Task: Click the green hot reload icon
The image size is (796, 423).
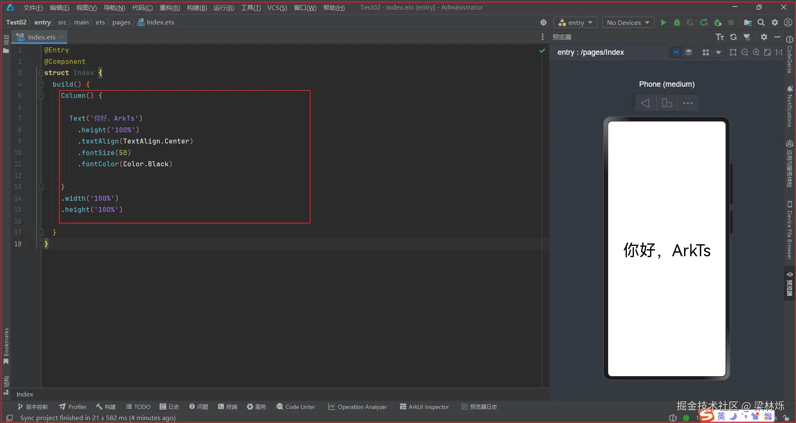Action: [x=704, y=22]
